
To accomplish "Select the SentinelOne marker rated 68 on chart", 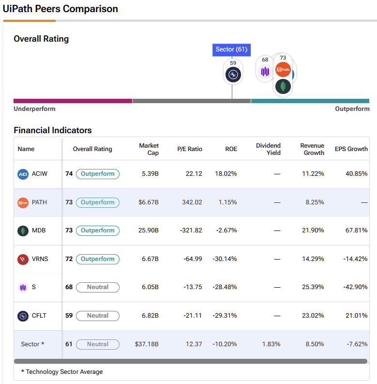I will click(x=265, y=71).
